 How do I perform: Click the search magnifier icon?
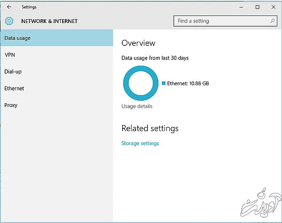(272, 21)
